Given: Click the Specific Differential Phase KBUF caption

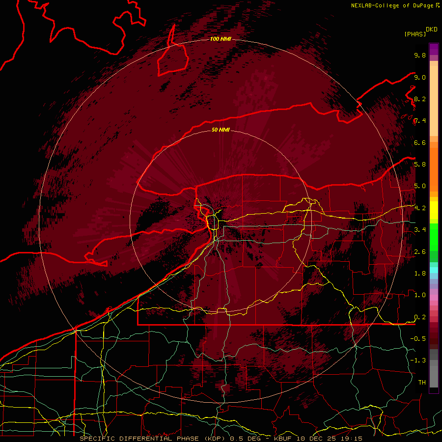Looking at the screenshot, I should (221, 439).
